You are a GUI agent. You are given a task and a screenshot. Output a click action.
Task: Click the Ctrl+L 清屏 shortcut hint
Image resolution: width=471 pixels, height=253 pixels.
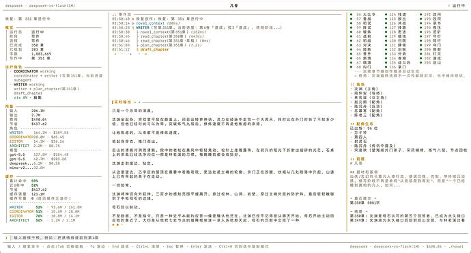148,246
